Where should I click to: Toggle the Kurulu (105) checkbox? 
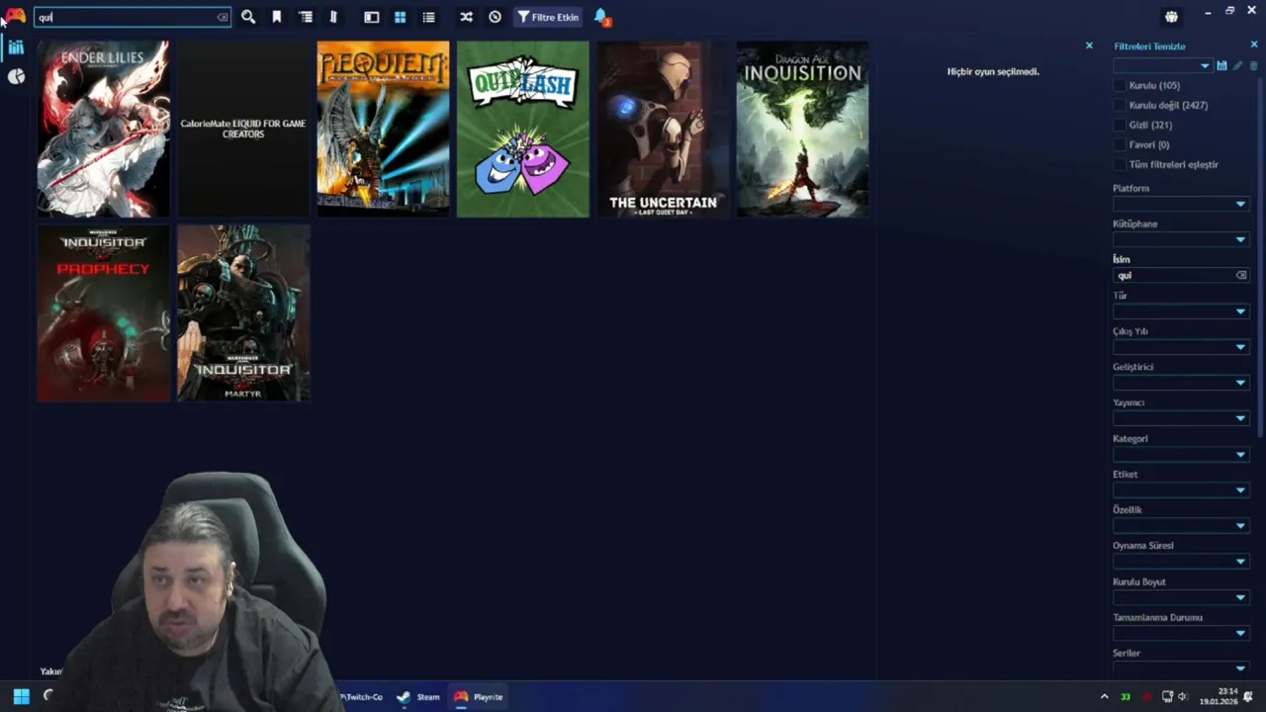point(1120,85)
